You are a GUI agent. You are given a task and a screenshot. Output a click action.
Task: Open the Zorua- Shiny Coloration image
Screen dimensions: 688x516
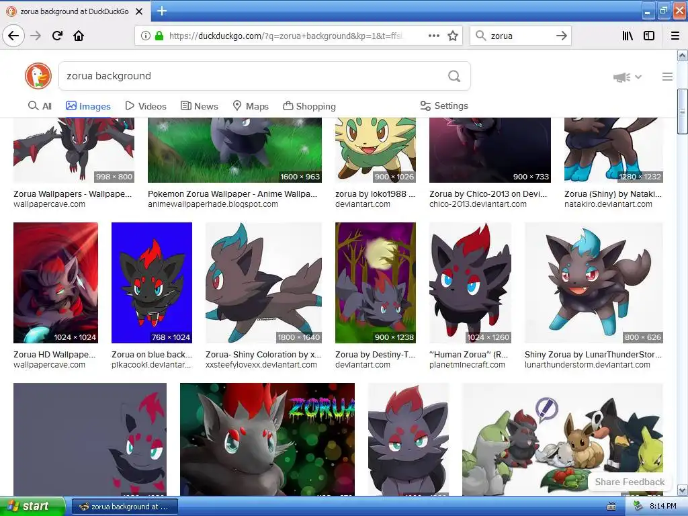263,283
